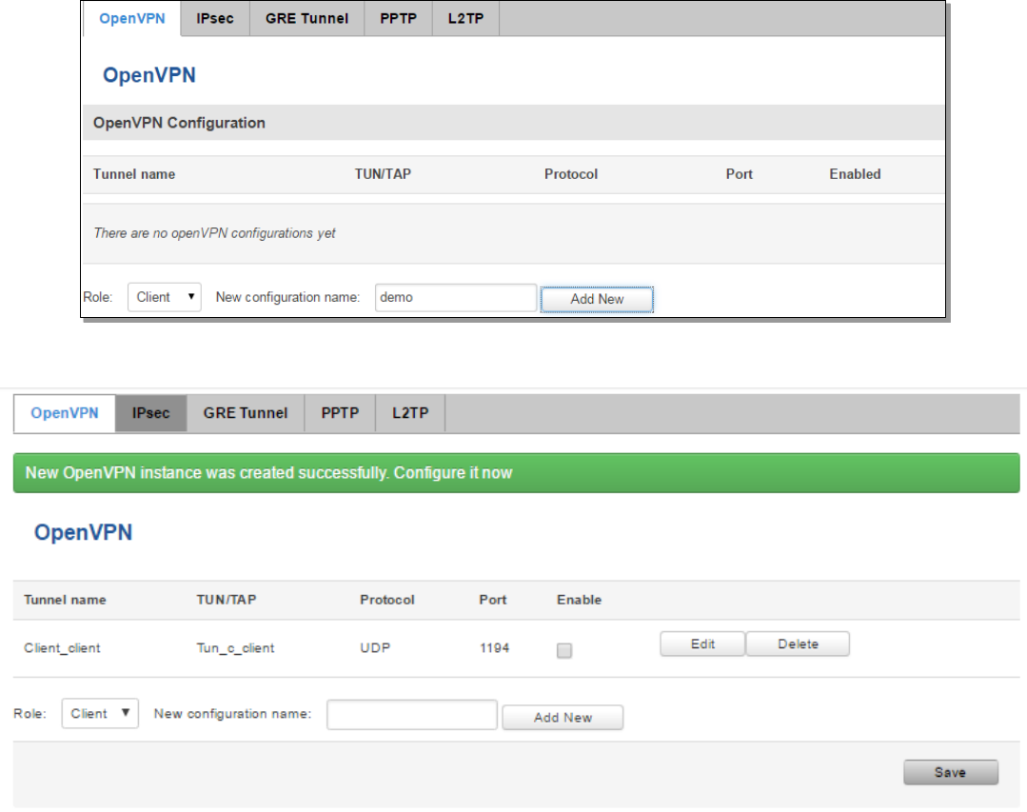Image resolution: width=1027 pixels, height=812 pixels.
Task: Click Add New button in lower panel
Action: [563, 718]
